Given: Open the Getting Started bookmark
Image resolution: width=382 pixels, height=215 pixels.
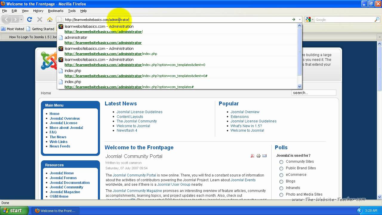Looking at the screenshot, I should pyautogui.click(x=40, y=29).
